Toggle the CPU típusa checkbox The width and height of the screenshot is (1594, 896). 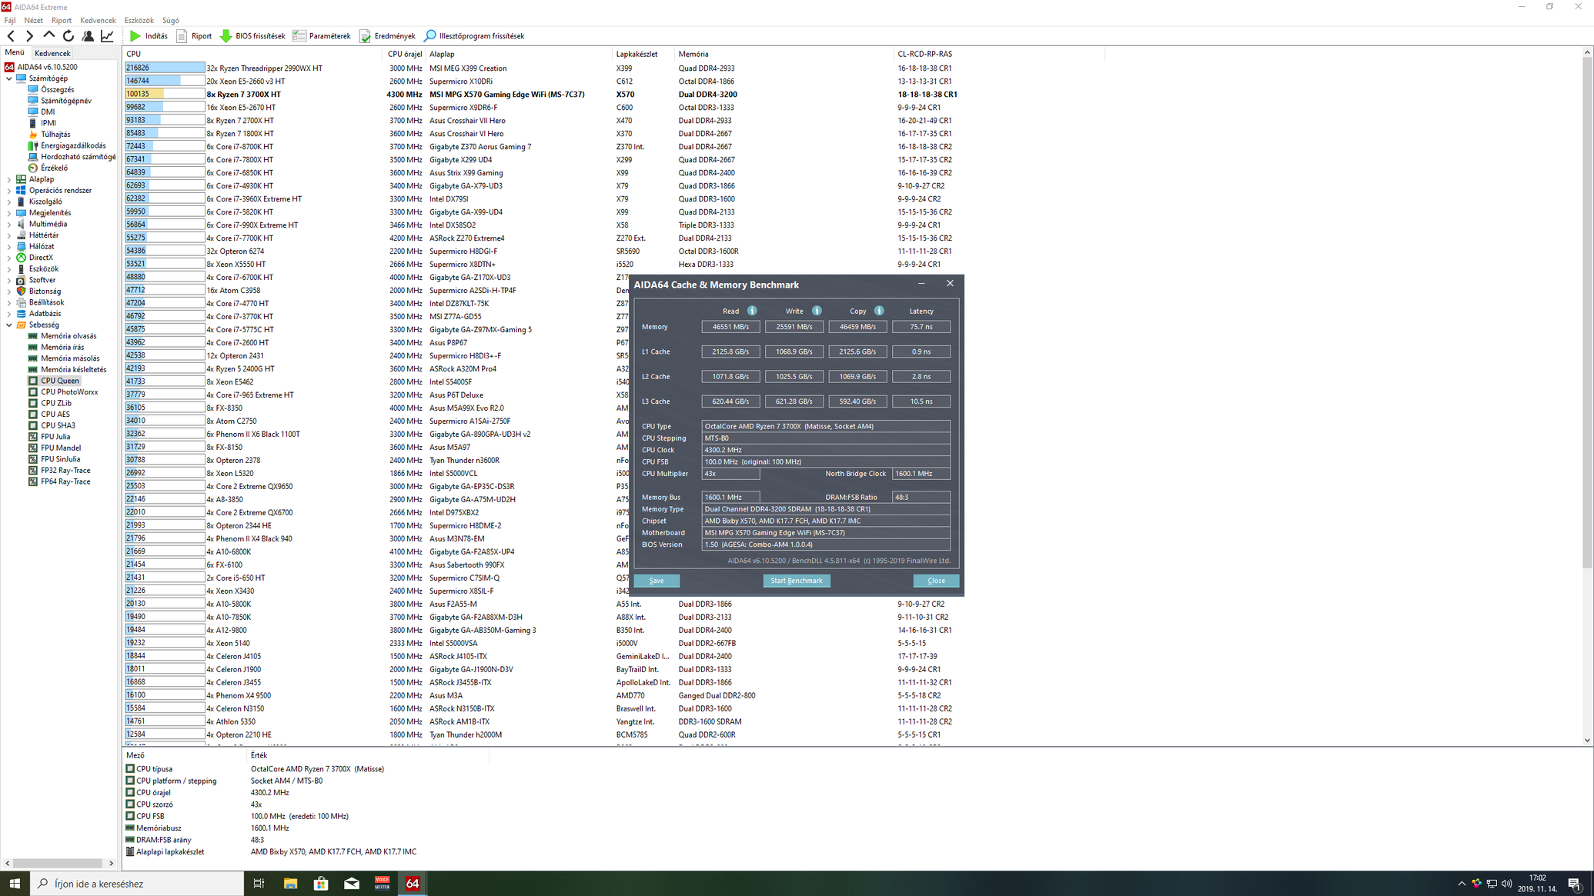[x=130, y=768]
